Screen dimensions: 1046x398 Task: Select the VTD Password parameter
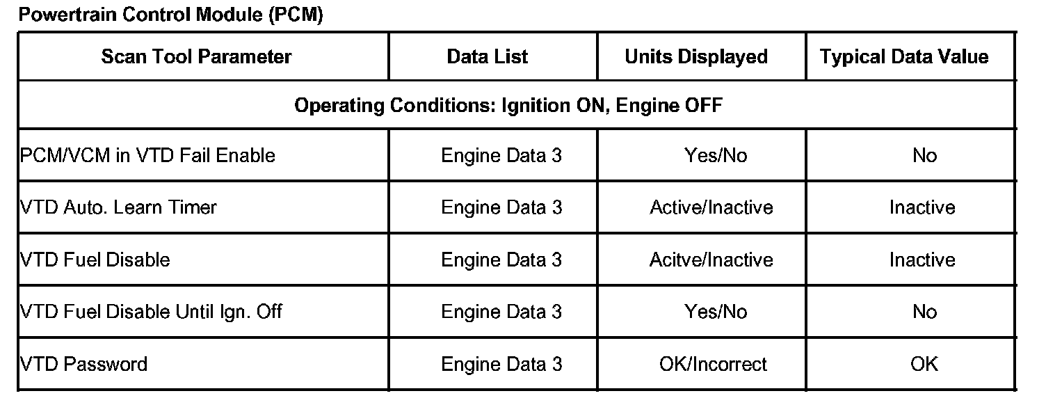coord(84,364)
